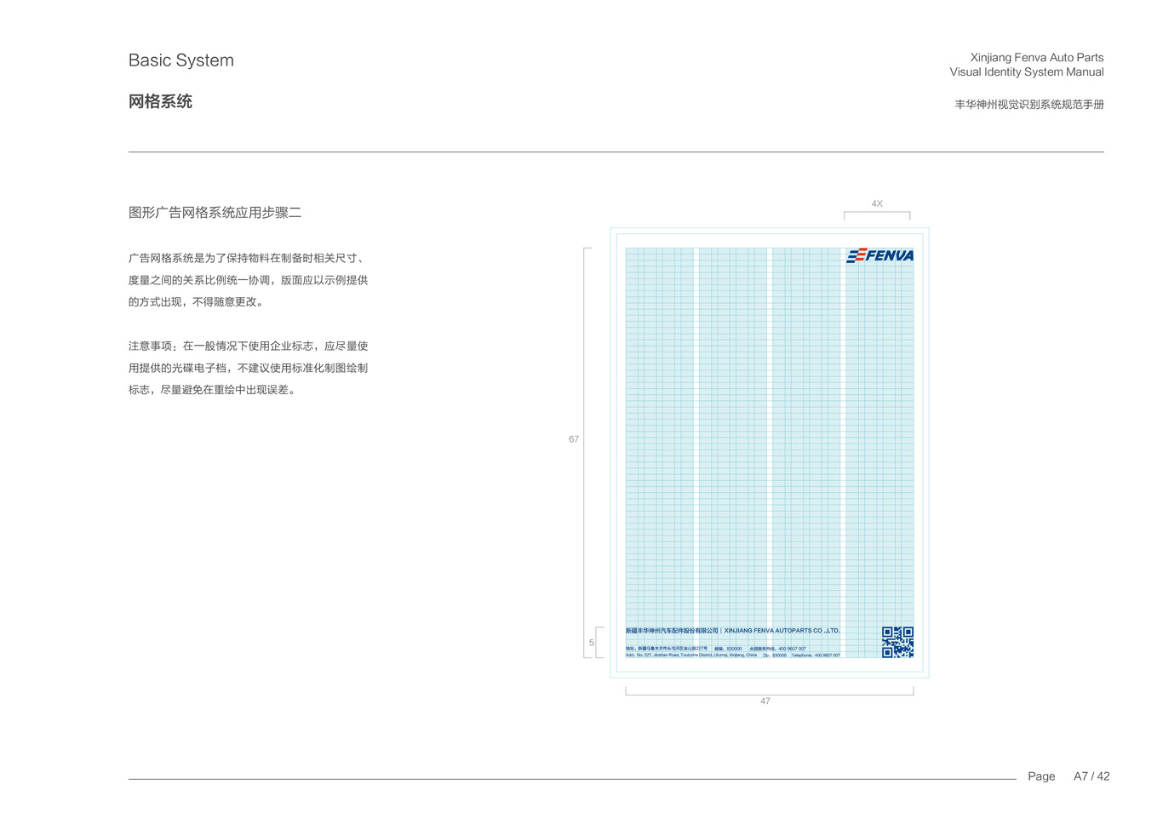Screen dimensions: 1163x830
Task: Click the Chinese address line under company name
Action: click(716, 649)
